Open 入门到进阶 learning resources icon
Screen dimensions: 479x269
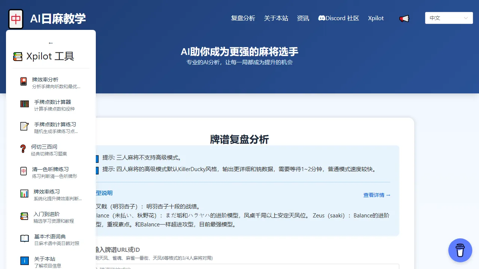point(50,217)
